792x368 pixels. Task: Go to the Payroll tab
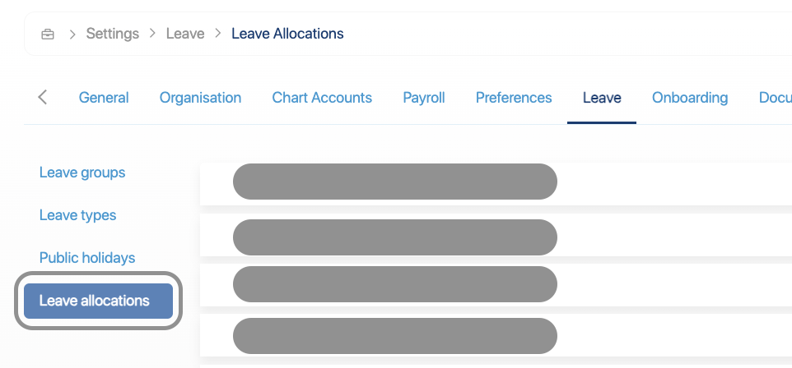(x=424, y=98)
